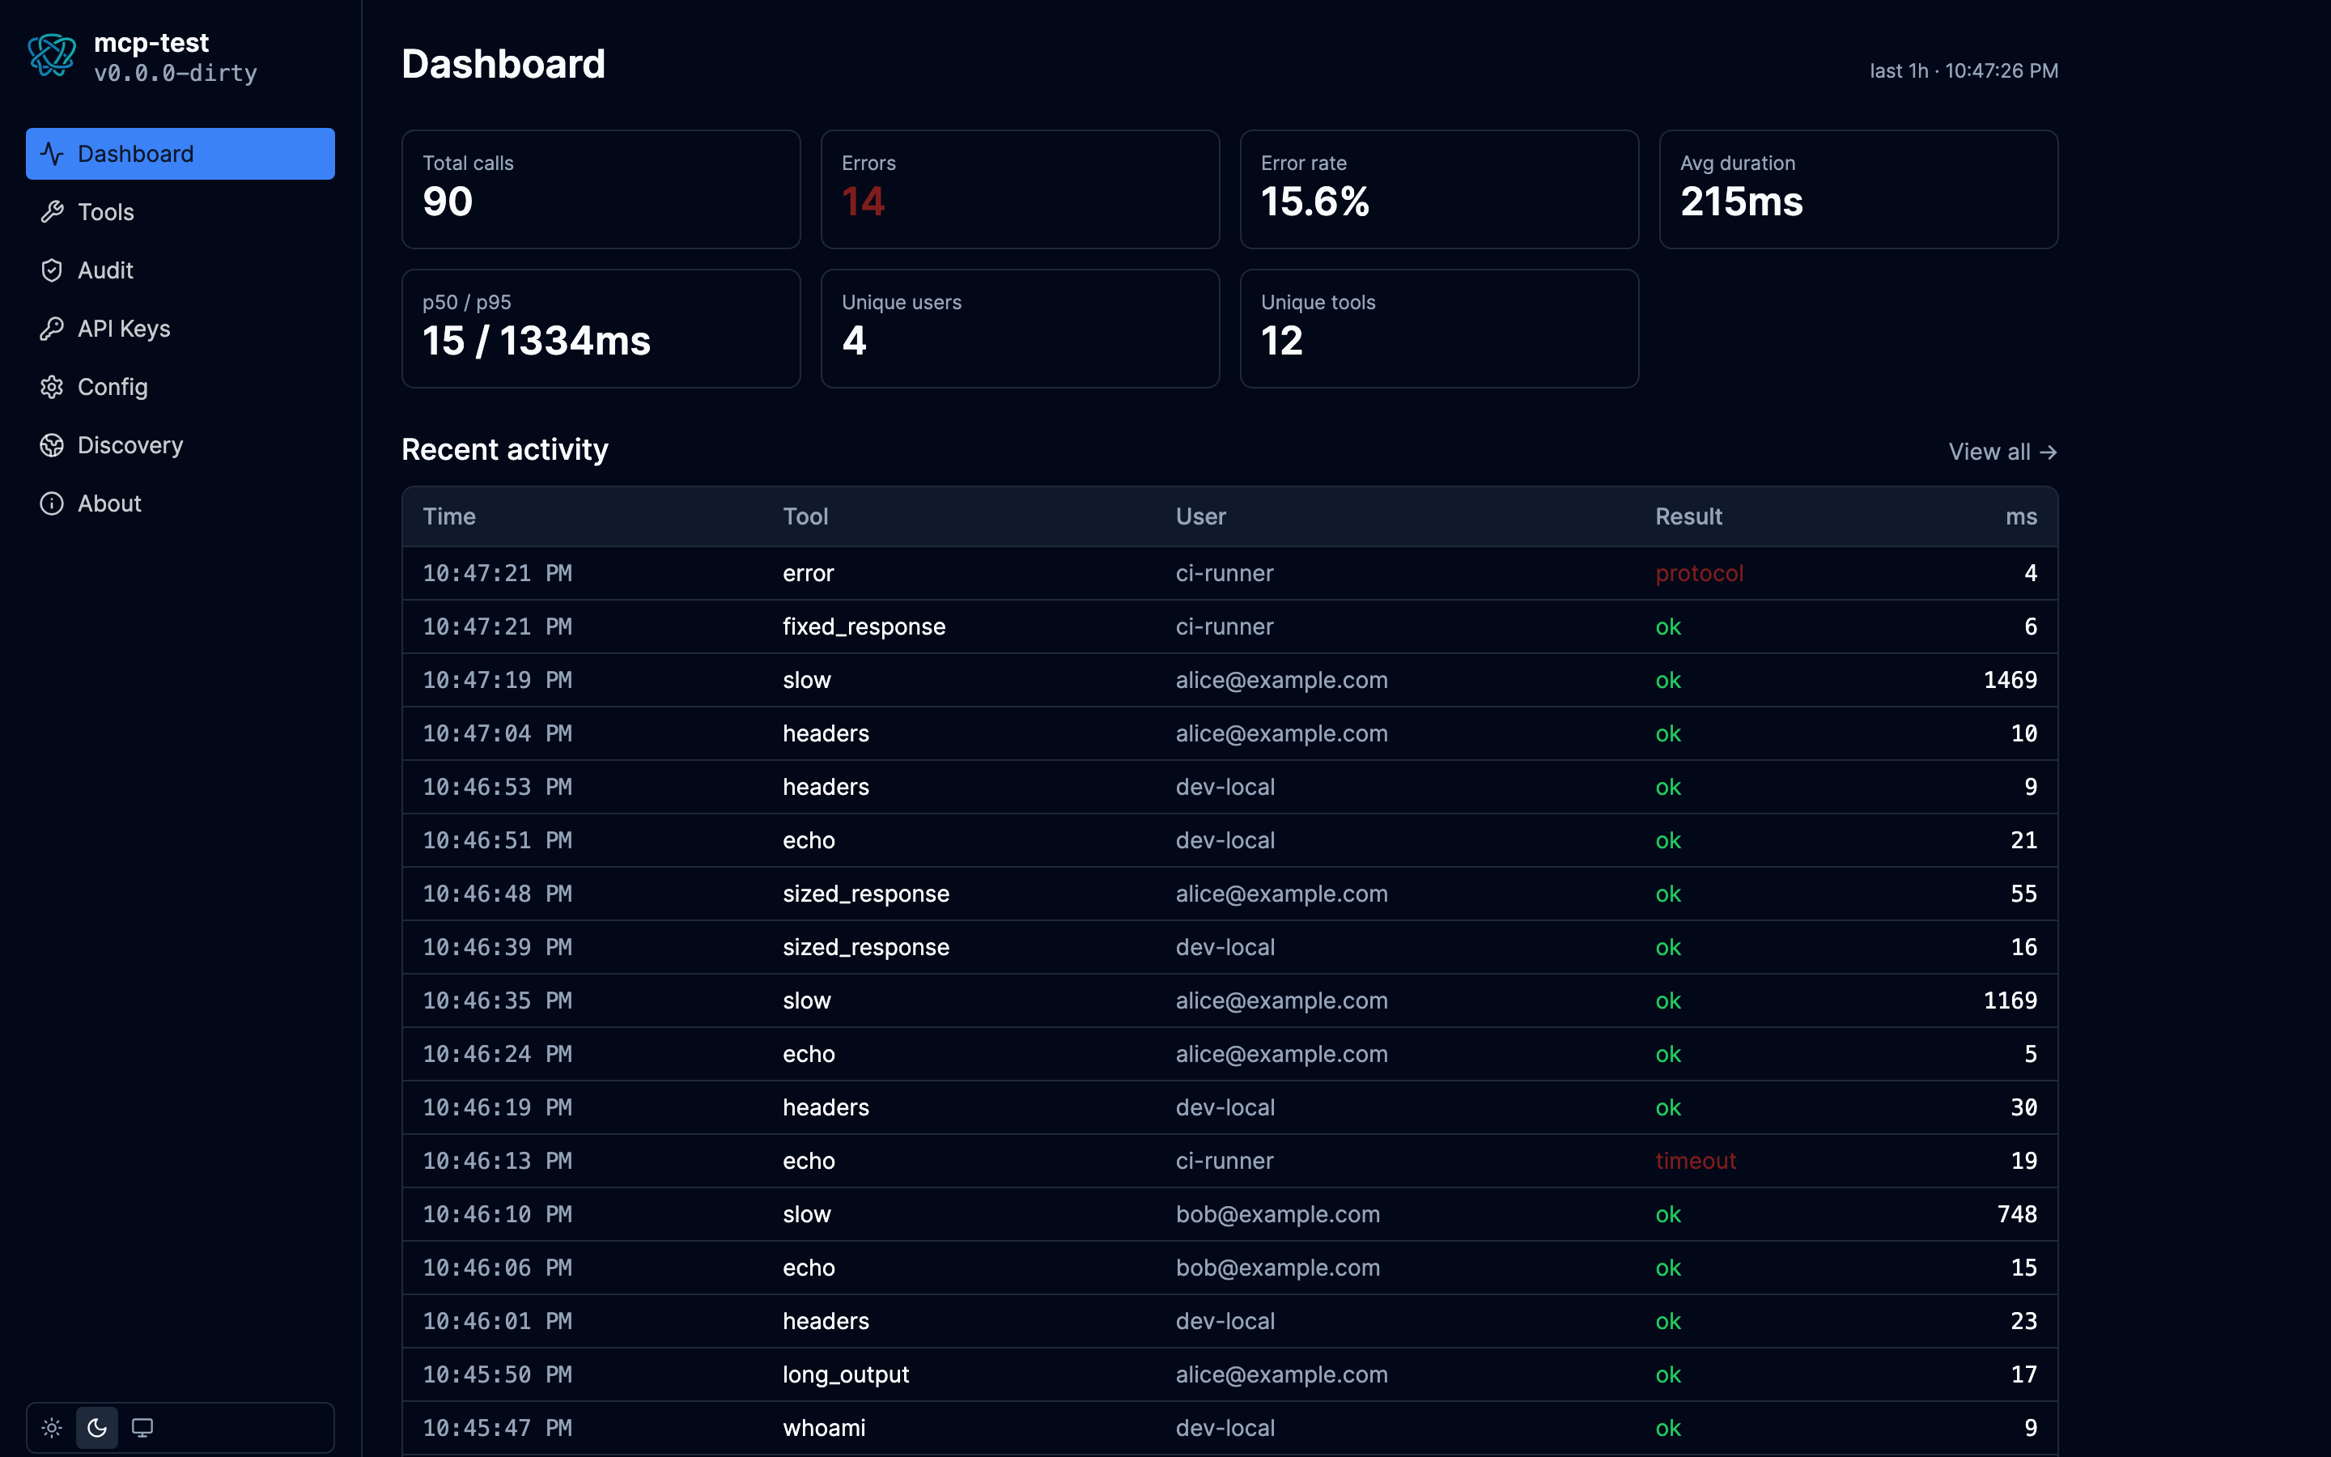Select system theme via the monitor icon
The width and height of the screenshot is (2331, 1457).
tap(142, 1427)
